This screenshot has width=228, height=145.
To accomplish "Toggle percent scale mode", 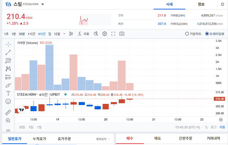I will pyautogui.click(x=206, y=127).
